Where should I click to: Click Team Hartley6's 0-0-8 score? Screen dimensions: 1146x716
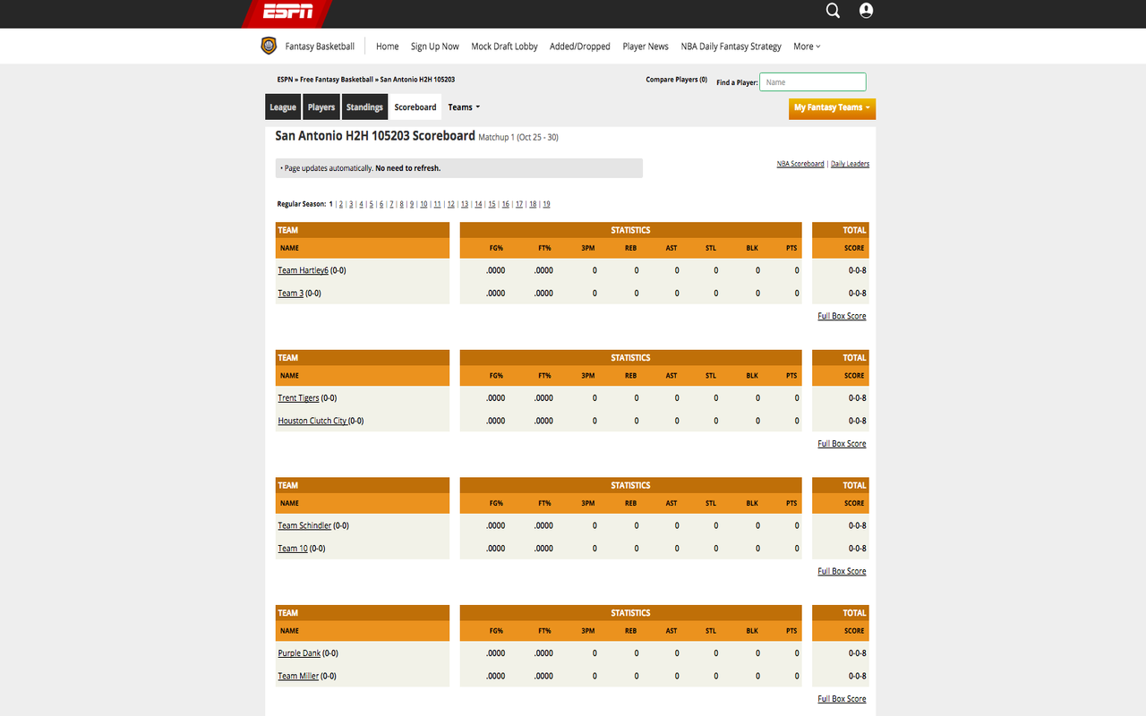click(x=857, y=270)
